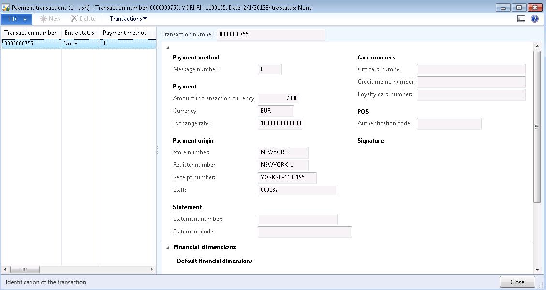Sort by Entry status column header
The image size is (546, 290).
tap(79, 33)
